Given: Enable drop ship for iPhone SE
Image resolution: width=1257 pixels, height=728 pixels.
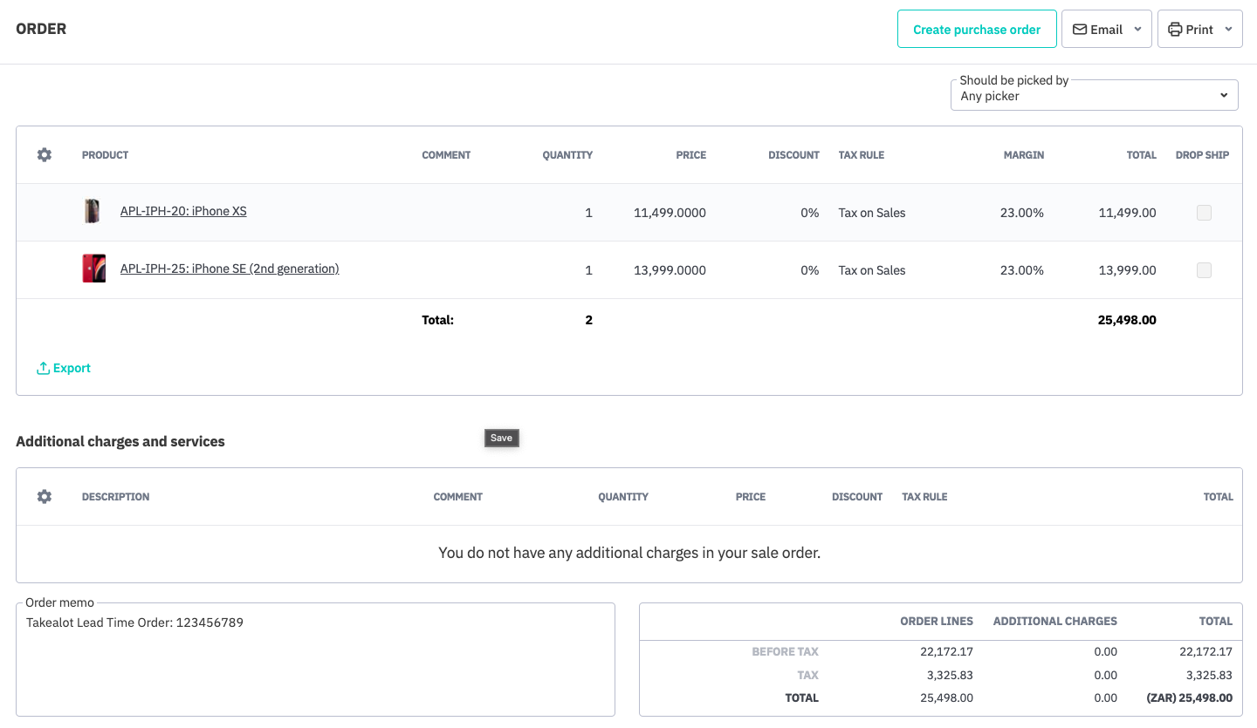Looking at the screenshot, I should point(1204,270).
